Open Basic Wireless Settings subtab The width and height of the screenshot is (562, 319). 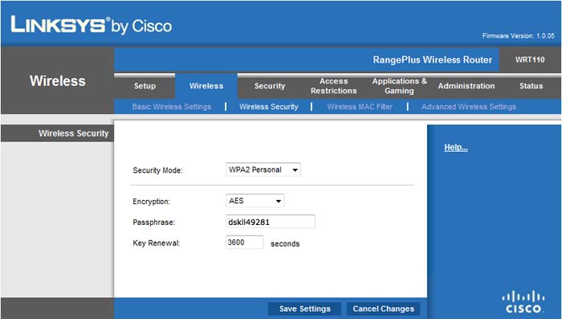(x=171, y=107)
